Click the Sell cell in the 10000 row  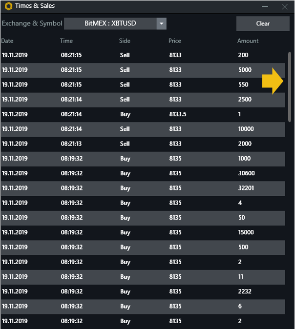coord(125,129)
